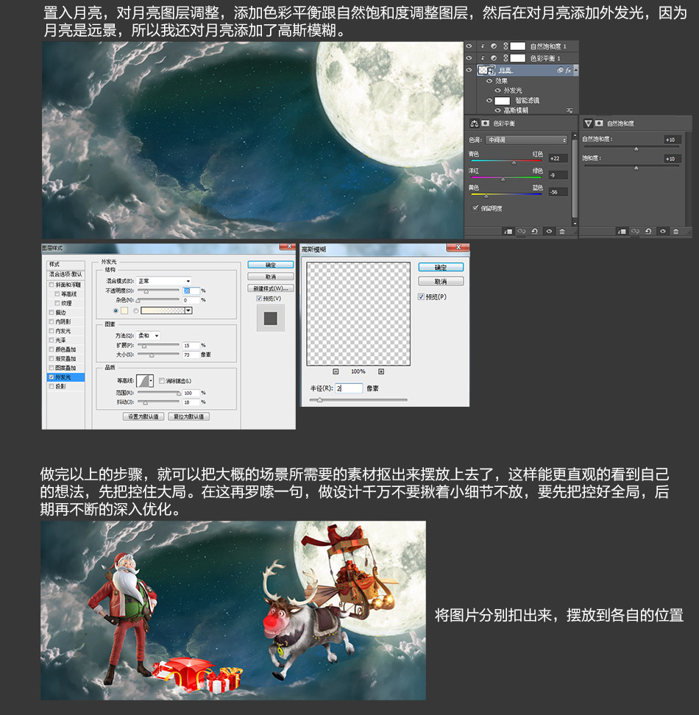Enable the 斜面和浮雕 style checkbox

pos(51,285)
